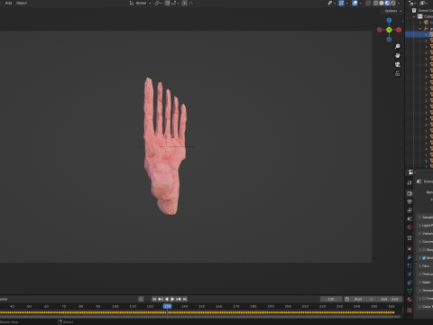
Task: Click the Start frame field
Action: [364, 299]
